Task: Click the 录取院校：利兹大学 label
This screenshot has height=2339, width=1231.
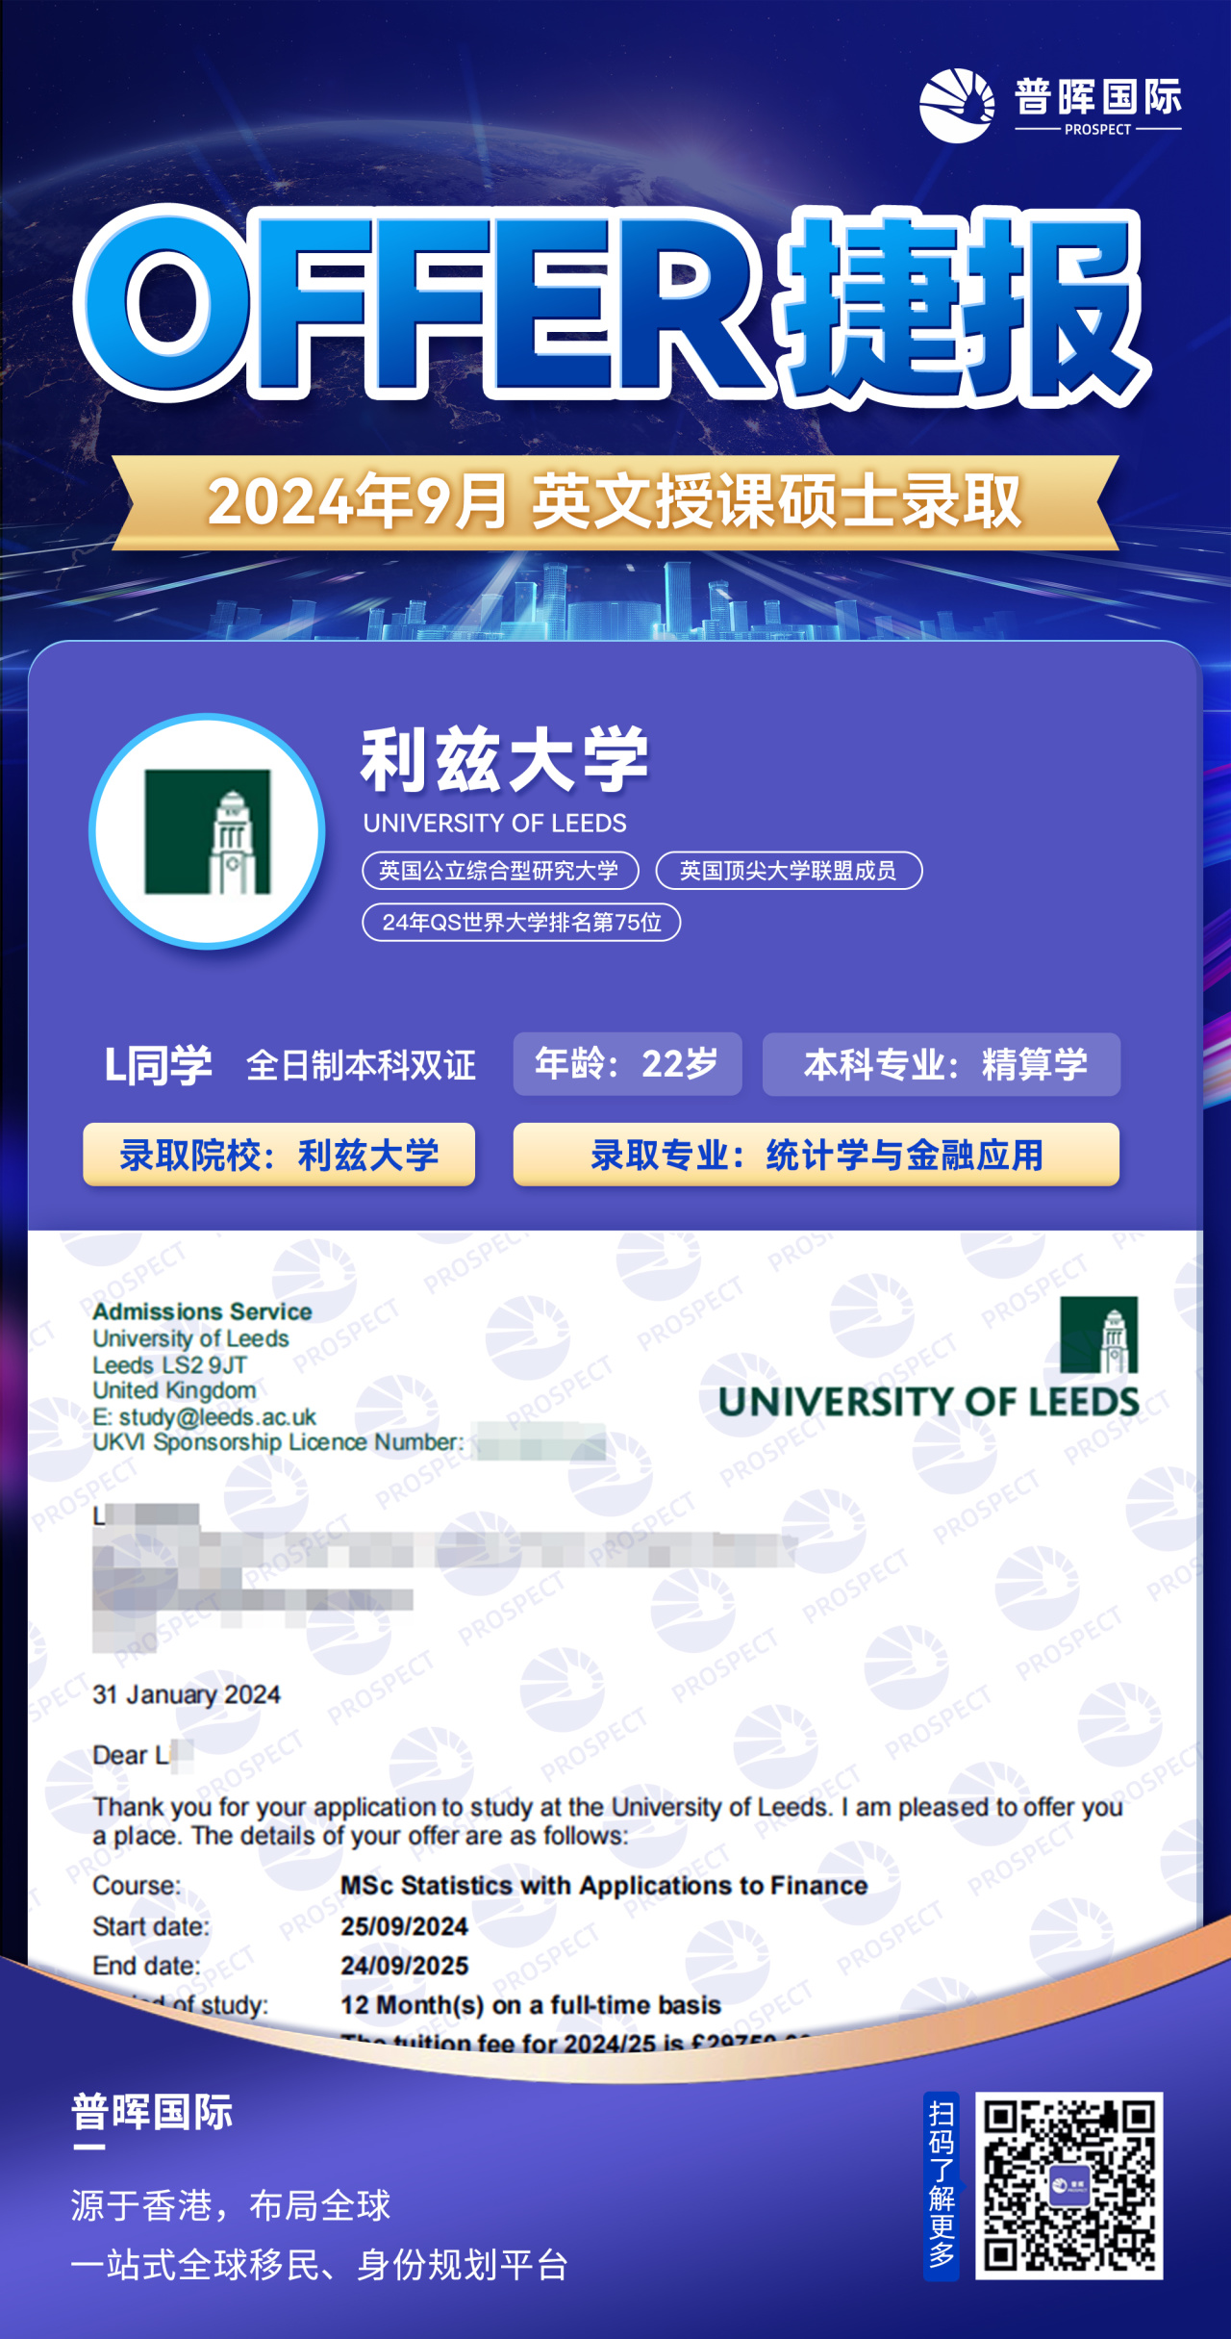Action: 279,1155
